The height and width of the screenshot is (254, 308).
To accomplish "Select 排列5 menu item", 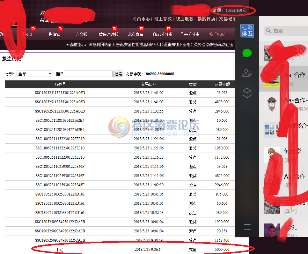I will [27, 34].
